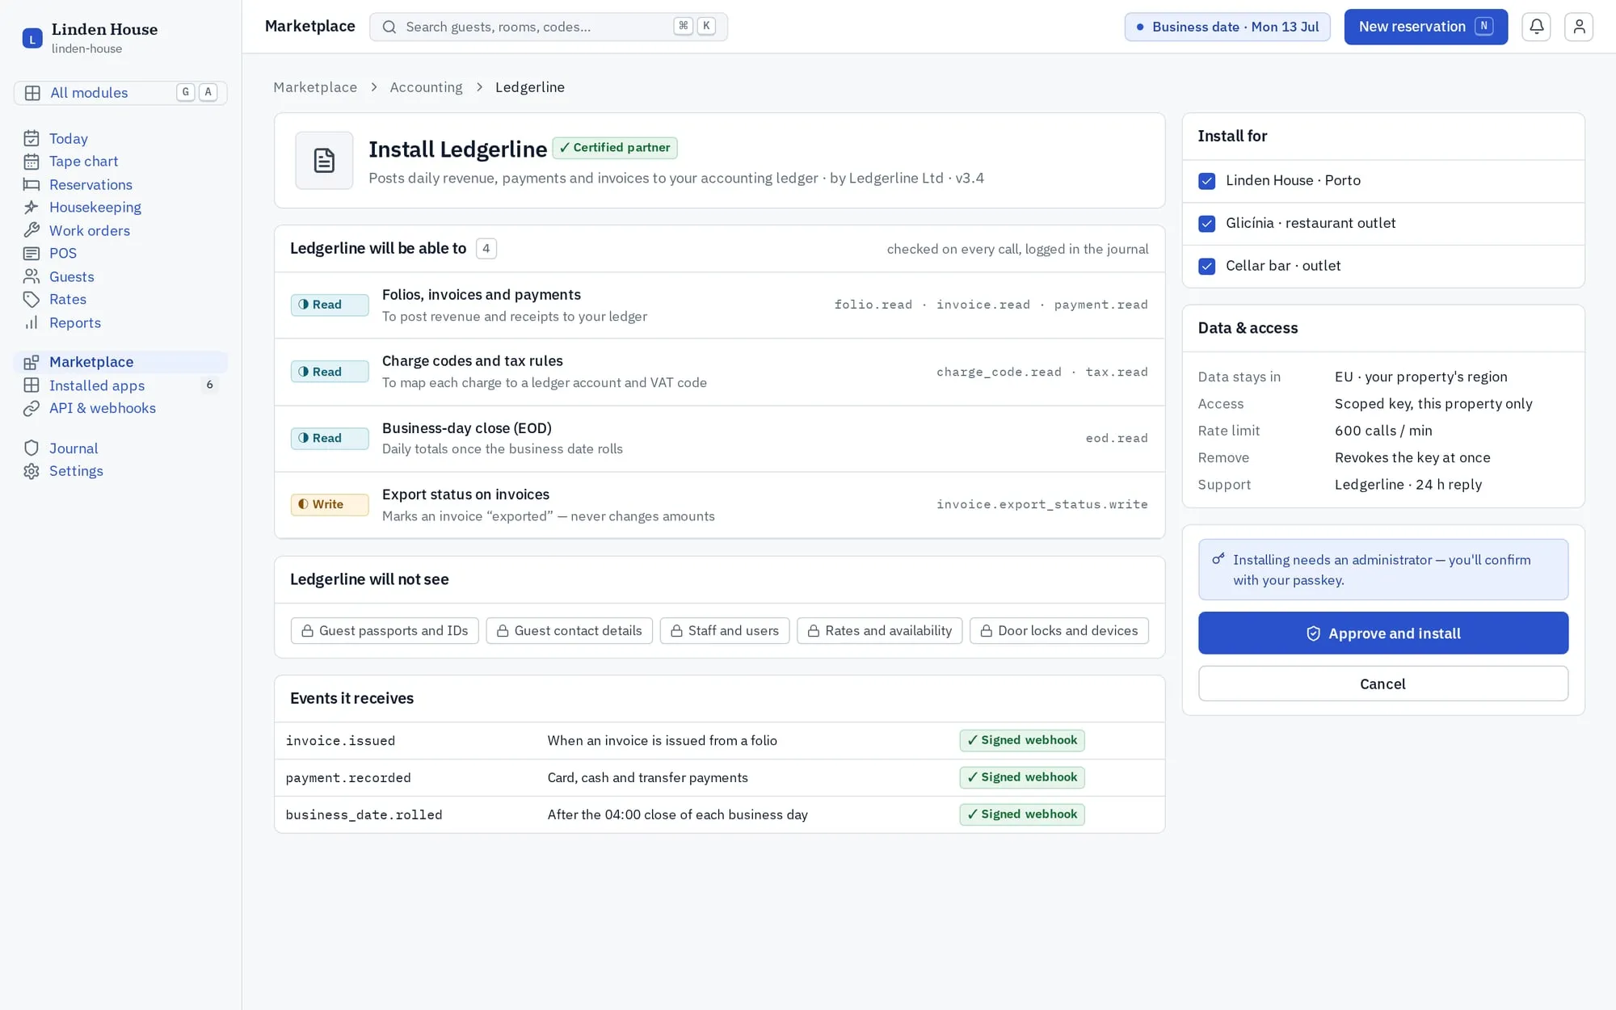The width and height of the screenshot is (1616, 1010).
Task: Click the Marketplace blocks icon in sidebar
Action: (x=32, y=362)
